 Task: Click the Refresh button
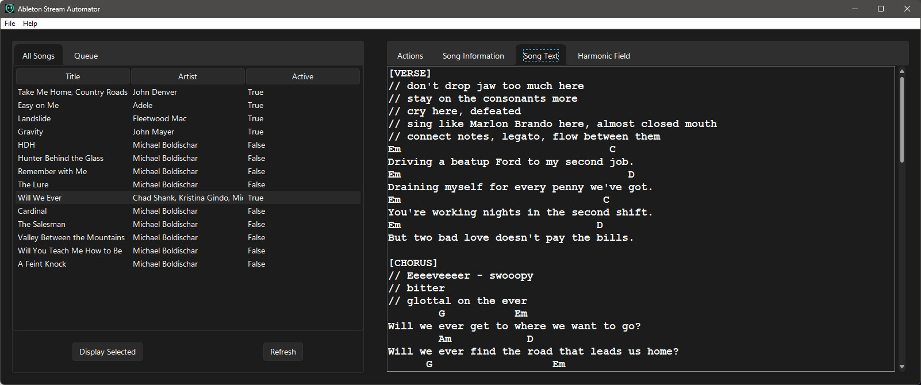283,352
